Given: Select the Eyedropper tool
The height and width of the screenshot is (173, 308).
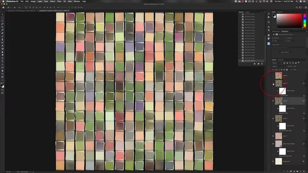Looking at the screenshot, I should pyautogui.click(x=2, y=30).
